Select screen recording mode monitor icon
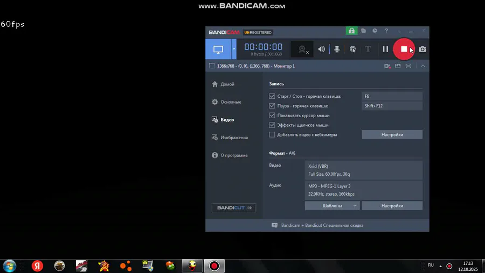Viewport: 485px width, 273px height. coord(218,49)
